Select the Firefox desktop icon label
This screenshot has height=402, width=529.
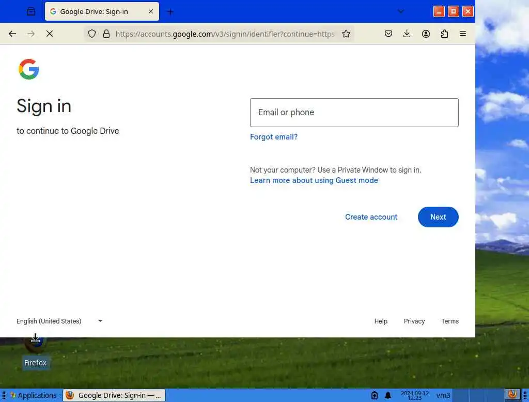coord(36,363)
